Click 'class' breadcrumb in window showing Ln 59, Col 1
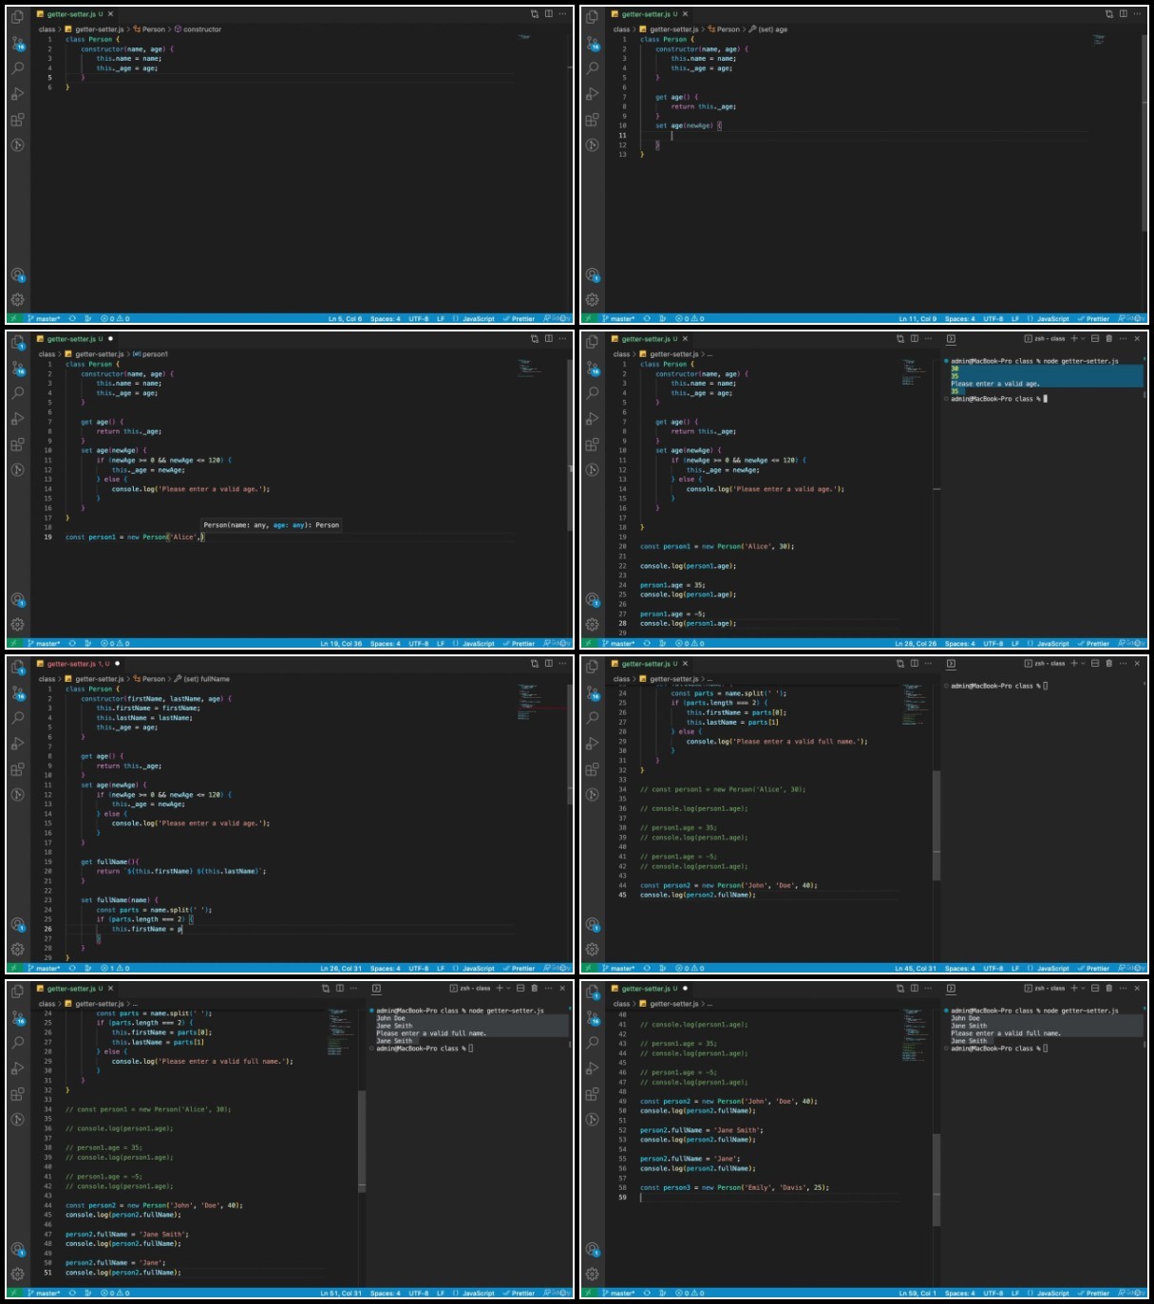The image size is (1154, 1304). [621, 1004]
